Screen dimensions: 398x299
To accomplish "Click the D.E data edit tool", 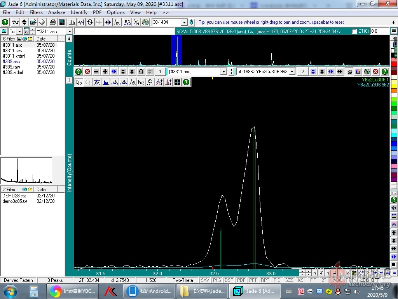I will pyautogui.click(x=124, y=82).
